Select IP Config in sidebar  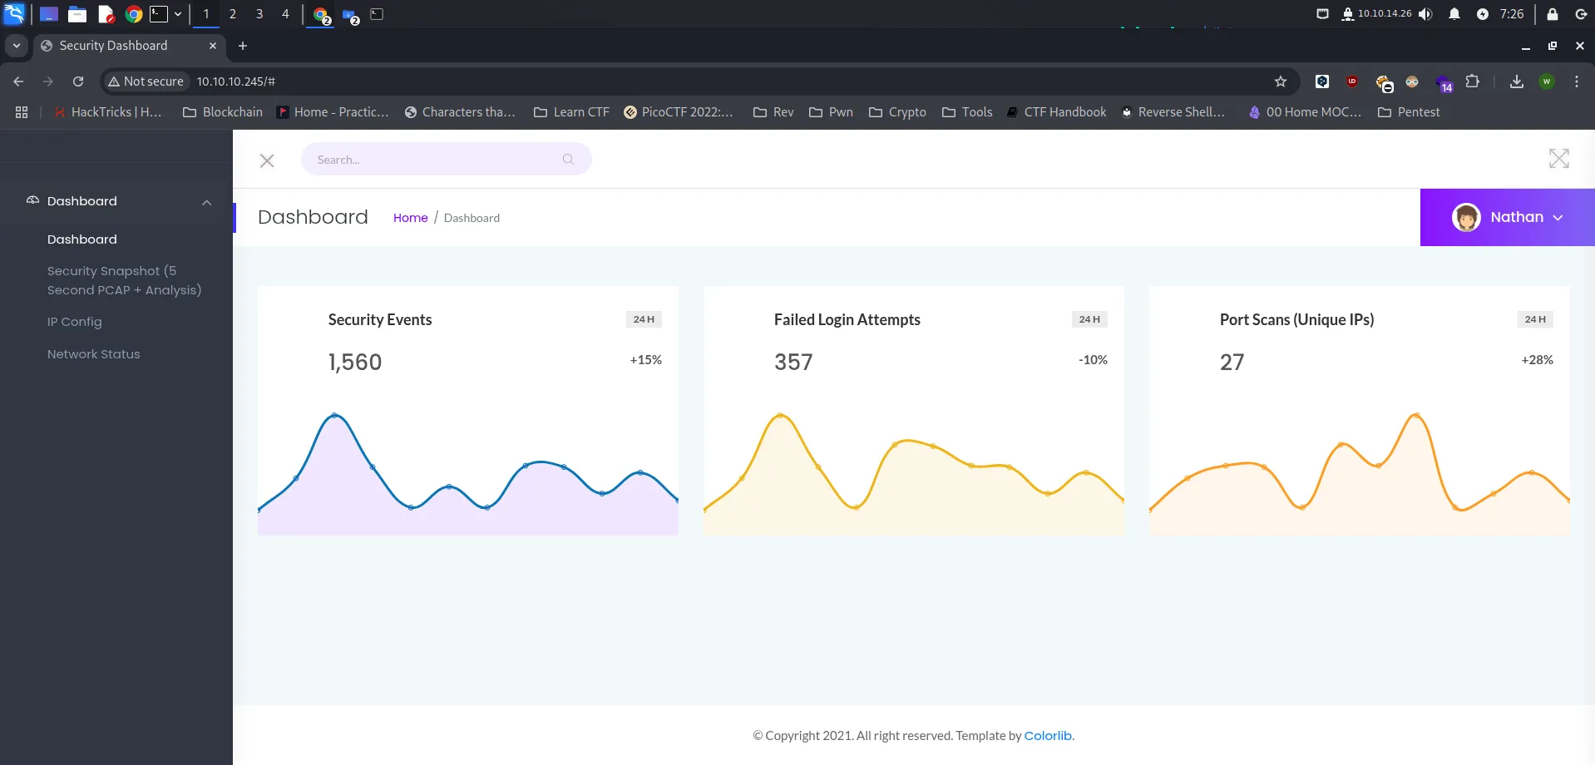click(75, 322)
